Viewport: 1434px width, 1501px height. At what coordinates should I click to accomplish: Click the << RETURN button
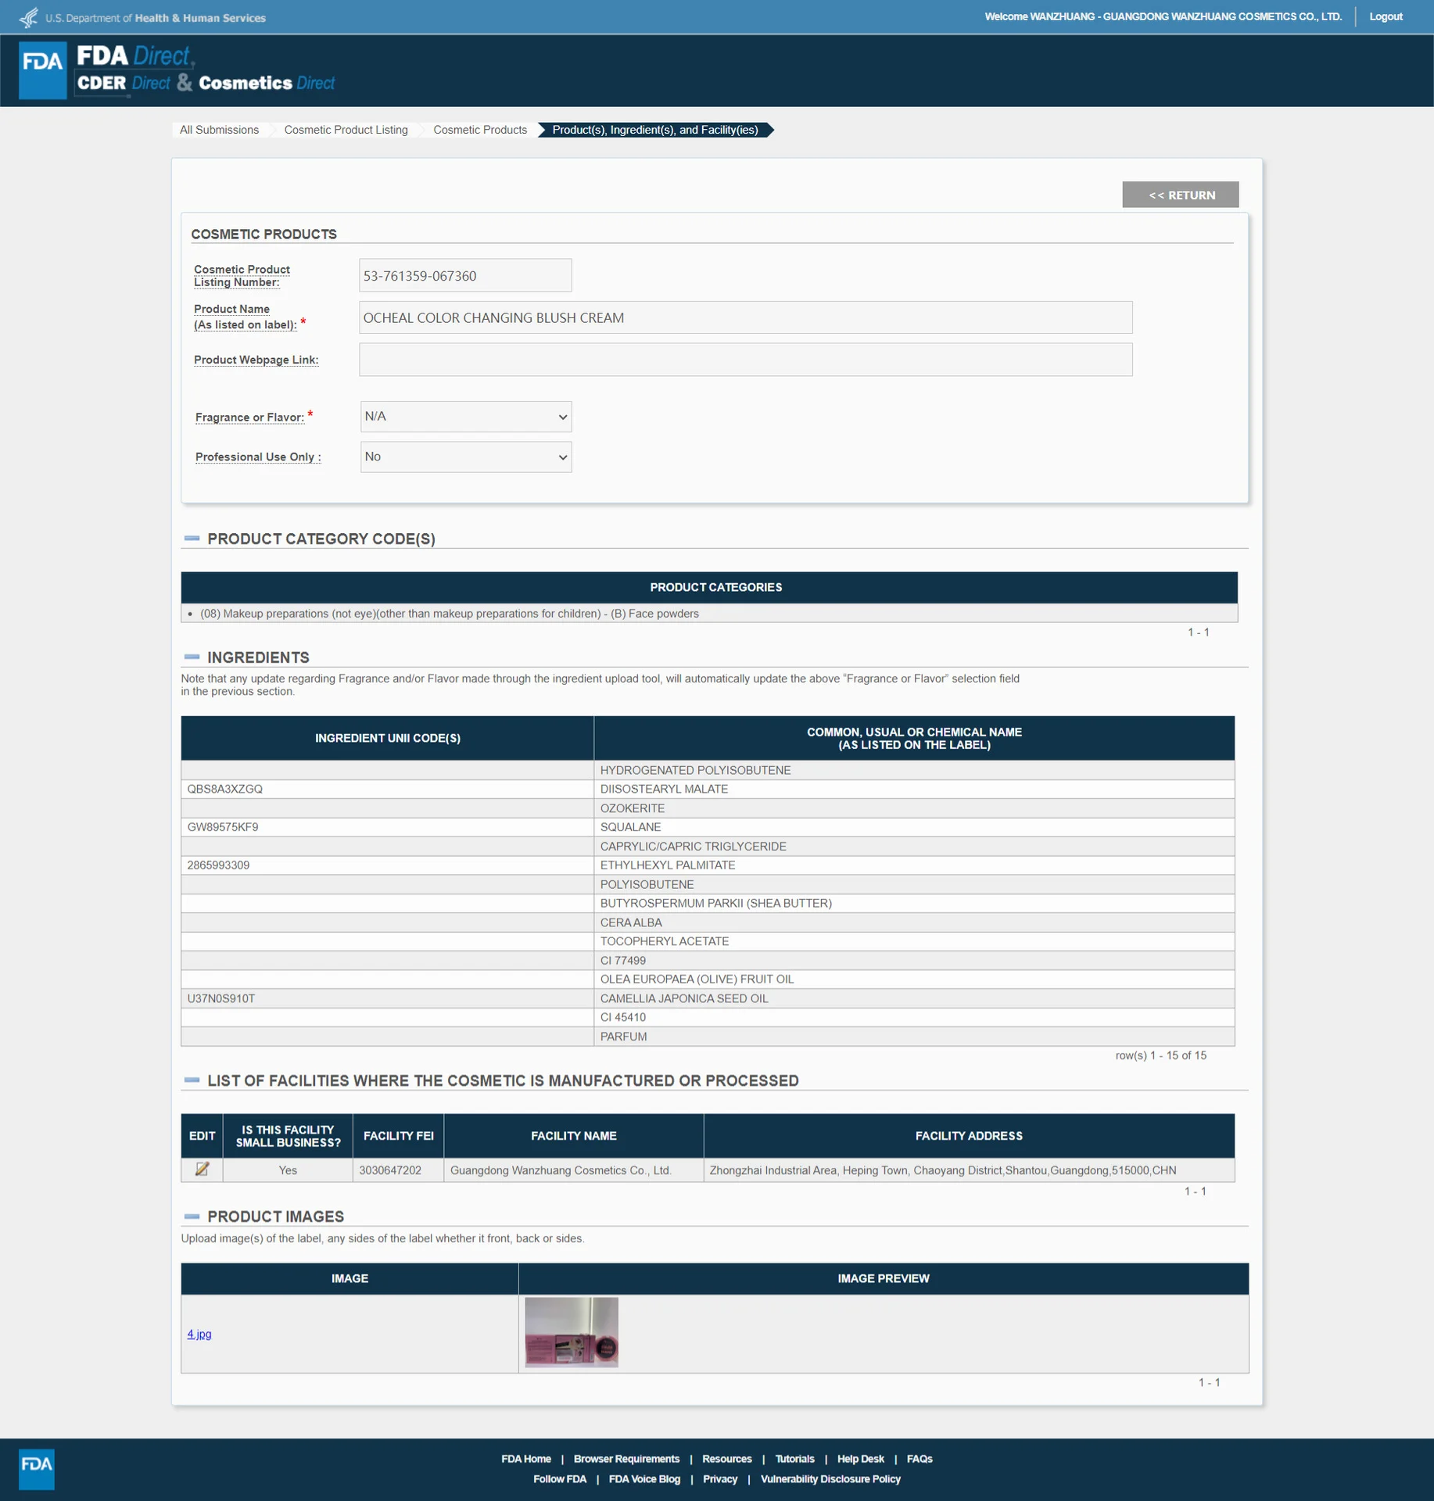point(1181,195)
